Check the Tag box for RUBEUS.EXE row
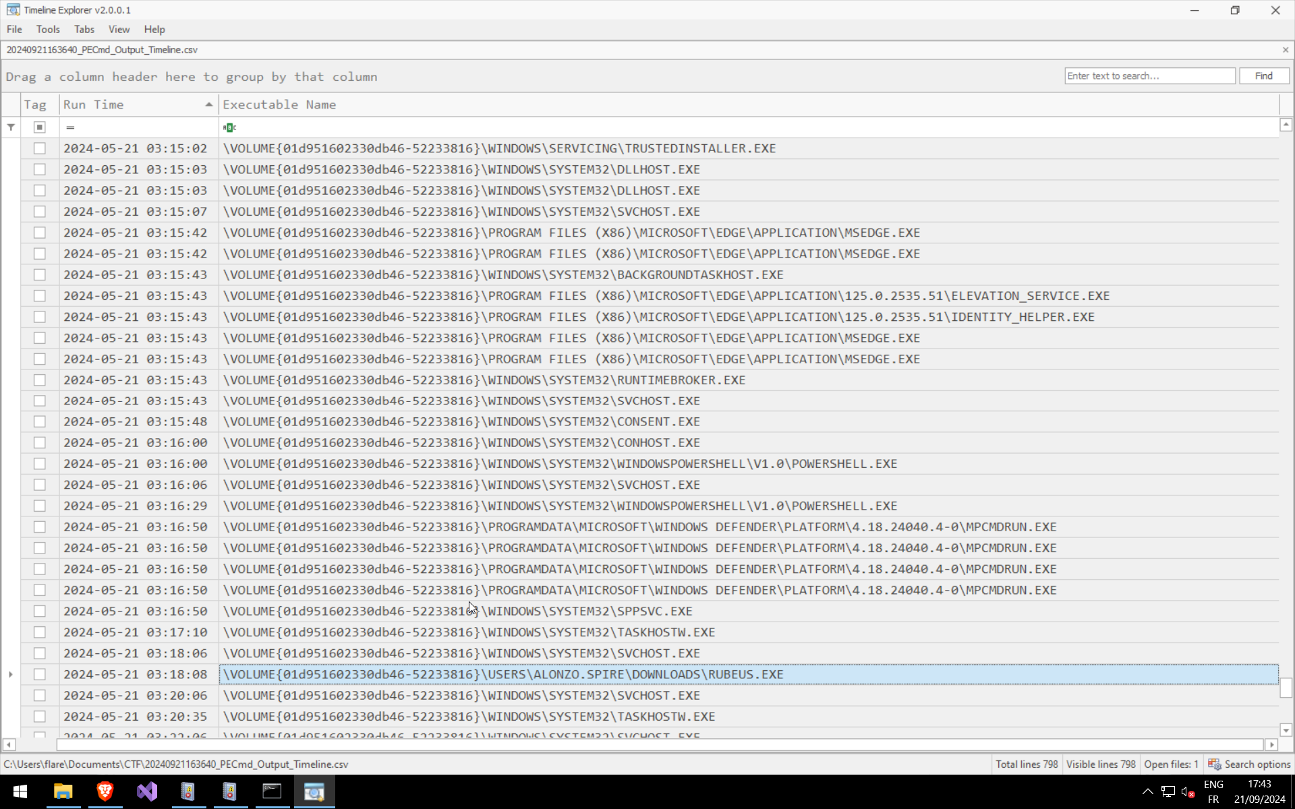The image size is (1295, 809). 40,674
